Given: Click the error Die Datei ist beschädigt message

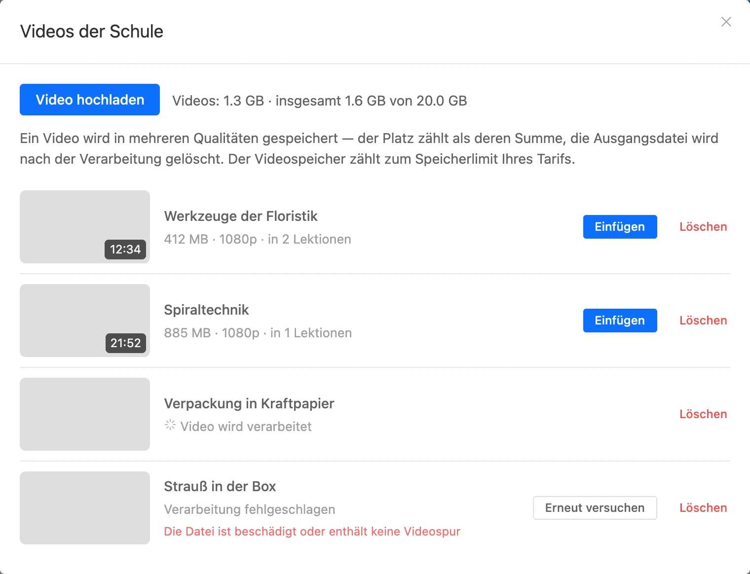Looking at the screenshot, I should (312, 532).
